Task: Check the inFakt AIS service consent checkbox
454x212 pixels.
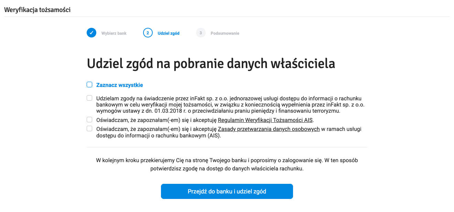Action: (89, 98)
